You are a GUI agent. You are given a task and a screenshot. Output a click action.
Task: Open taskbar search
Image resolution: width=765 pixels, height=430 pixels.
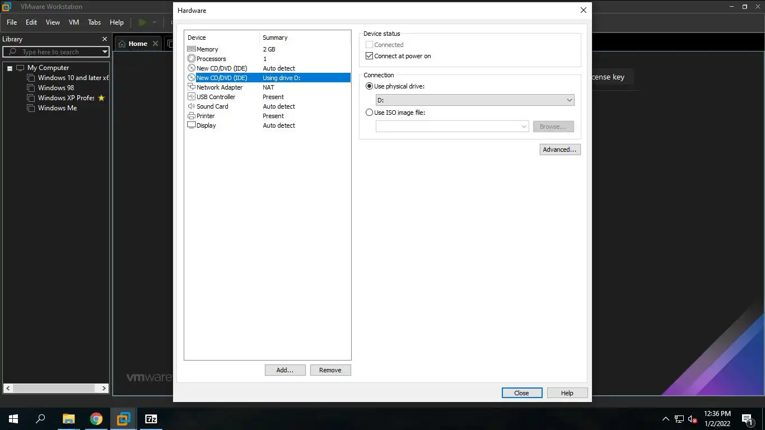tap(40, 419)
